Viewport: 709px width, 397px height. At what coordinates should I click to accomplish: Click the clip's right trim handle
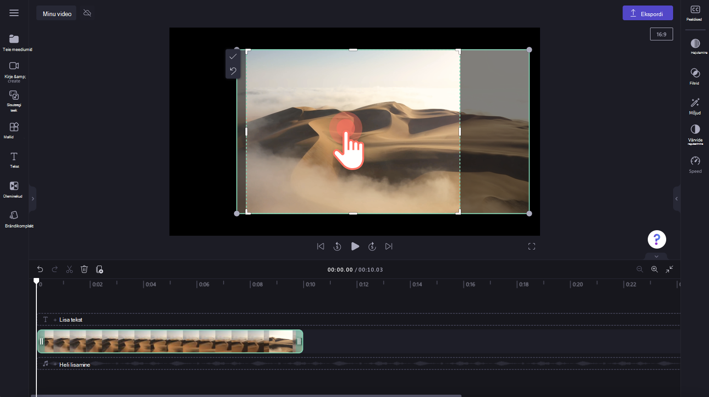point(299,341)
